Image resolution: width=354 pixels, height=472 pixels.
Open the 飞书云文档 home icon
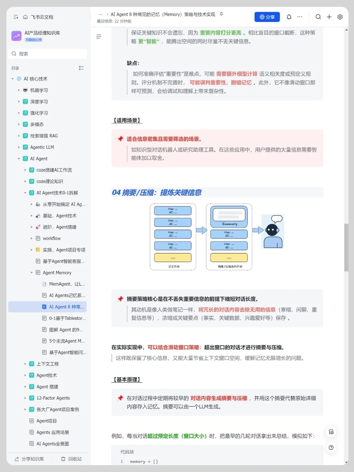[25, 17]
